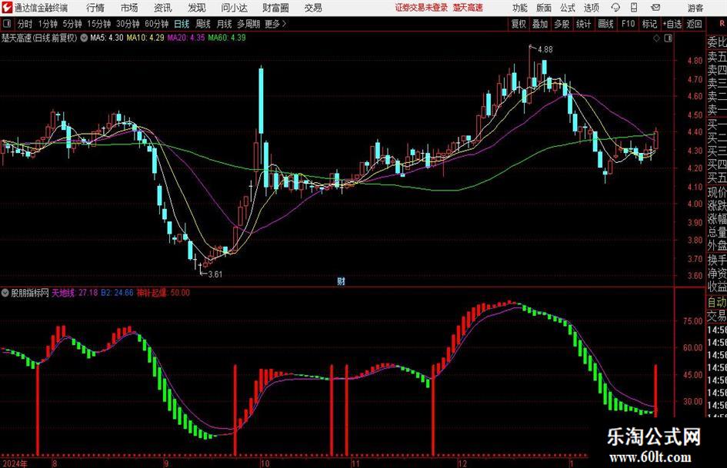Select the 周线 weekly period

[202, 24]
